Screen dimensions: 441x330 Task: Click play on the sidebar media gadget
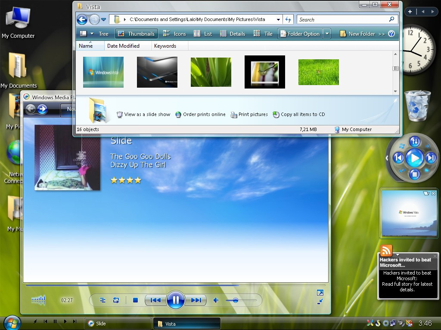(x=415, y=158)
